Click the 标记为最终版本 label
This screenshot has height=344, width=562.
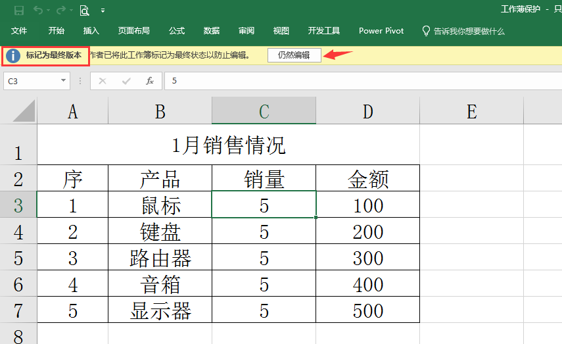[x=53, y=55]
